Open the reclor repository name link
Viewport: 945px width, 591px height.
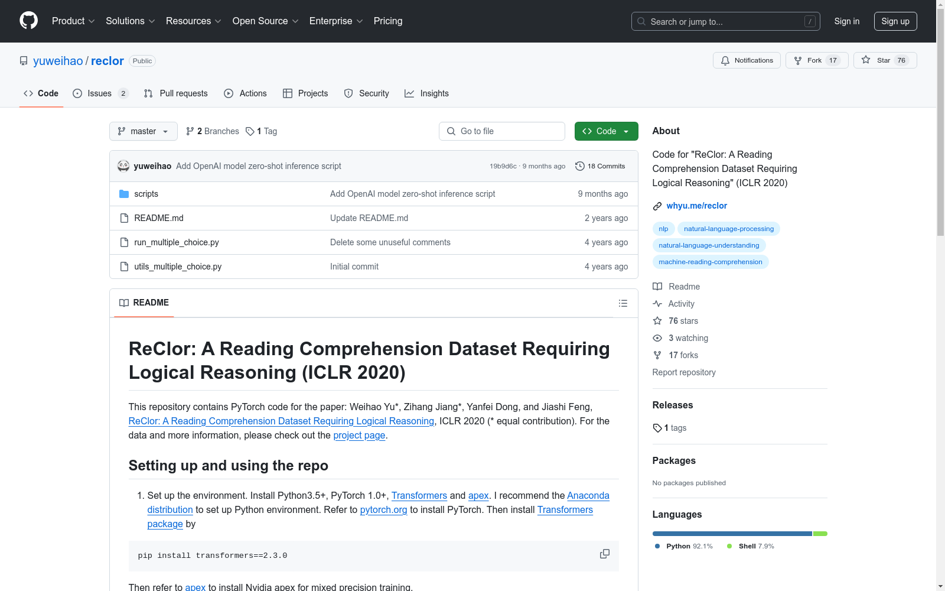click(107, 61)
